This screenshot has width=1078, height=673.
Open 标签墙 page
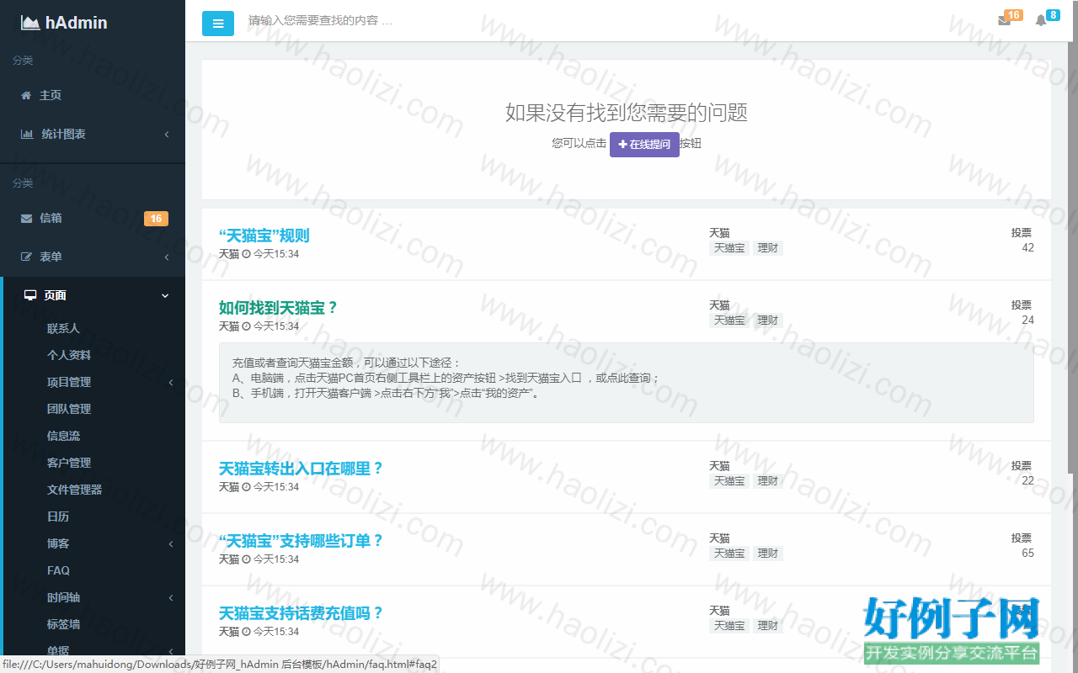(63, 624)
